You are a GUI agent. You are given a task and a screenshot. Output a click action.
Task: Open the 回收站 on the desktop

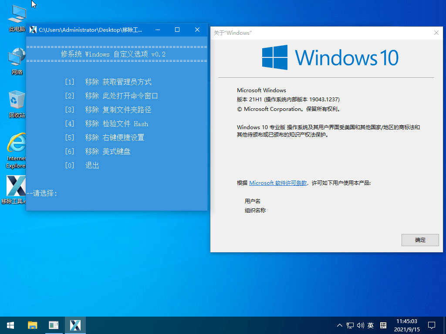coord(16,99)
